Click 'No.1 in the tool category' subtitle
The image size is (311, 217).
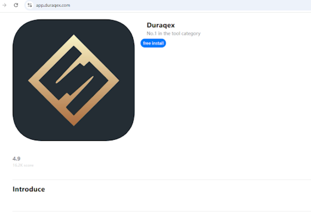pos(174,33)
